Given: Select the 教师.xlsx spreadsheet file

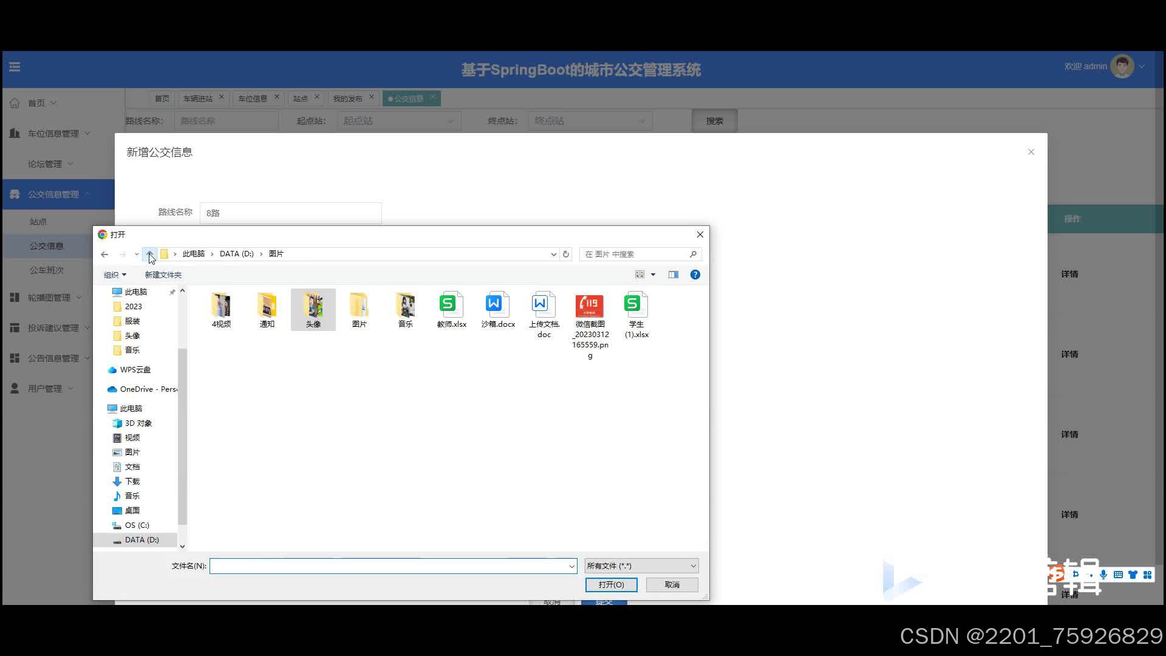Looking at the screenshot, I should coord(451,310).
